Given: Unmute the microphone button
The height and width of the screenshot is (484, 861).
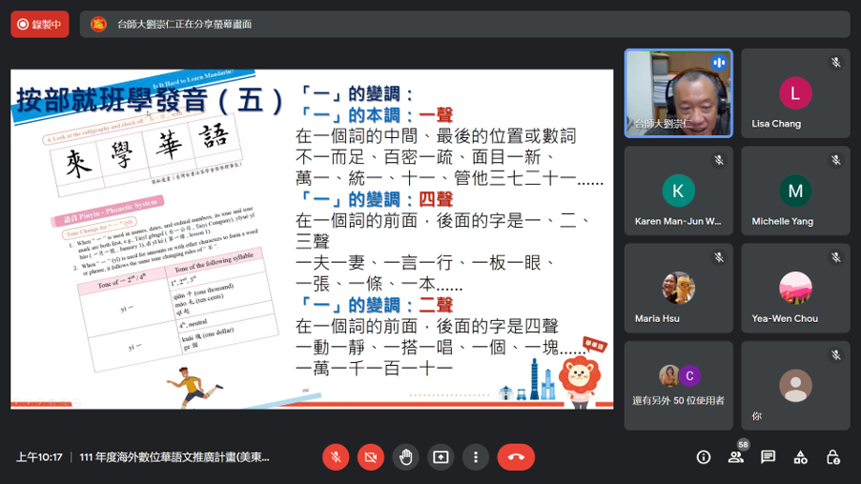Looking at the screenshot, I should 336,457.
